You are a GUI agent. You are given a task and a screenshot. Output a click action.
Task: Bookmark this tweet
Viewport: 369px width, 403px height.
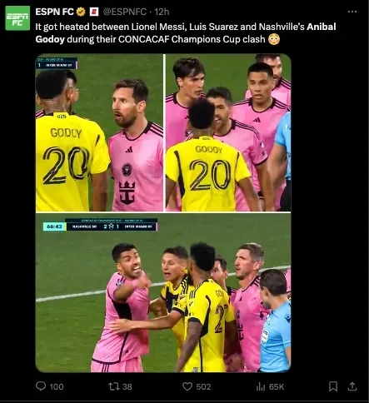click(333, 386)
